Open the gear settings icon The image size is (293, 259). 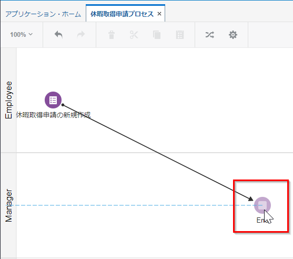click(233, 35)
